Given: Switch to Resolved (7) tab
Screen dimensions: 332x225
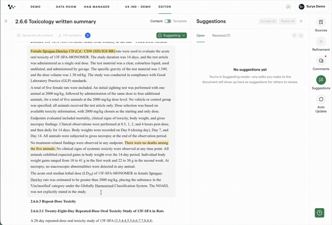Looking at the screenshot, I should click(221, 36).
